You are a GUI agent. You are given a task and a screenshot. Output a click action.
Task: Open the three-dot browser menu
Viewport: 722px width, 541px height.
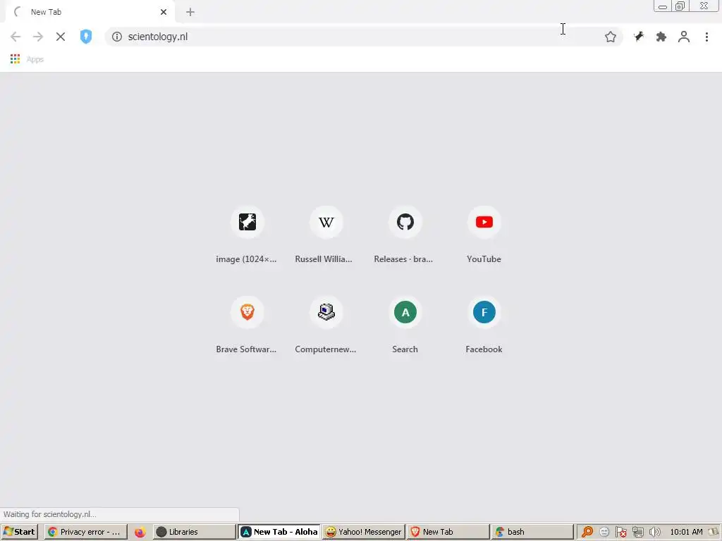click(706, 37)
